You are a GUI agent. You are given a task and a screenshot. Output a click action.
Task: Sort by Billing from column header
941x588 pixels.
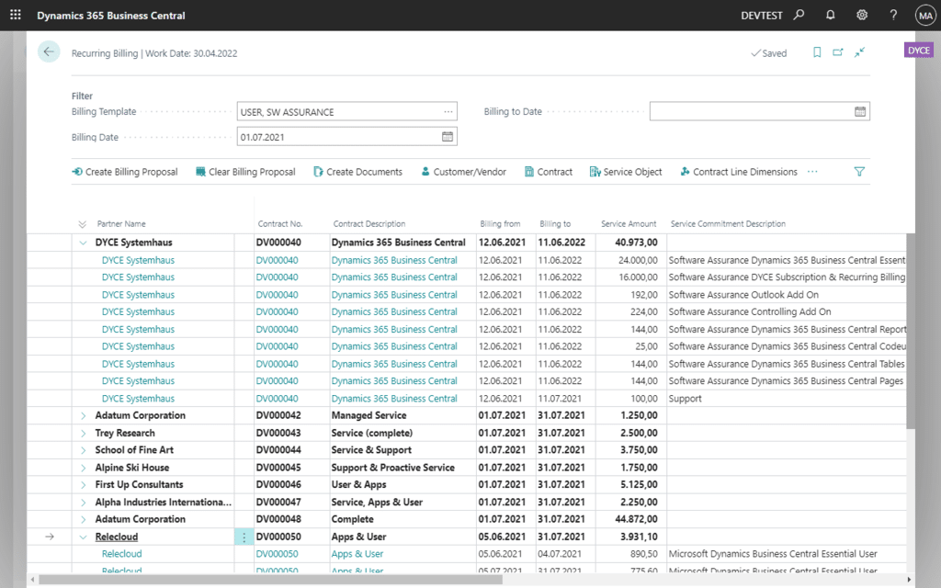click(x=500, y=224)
